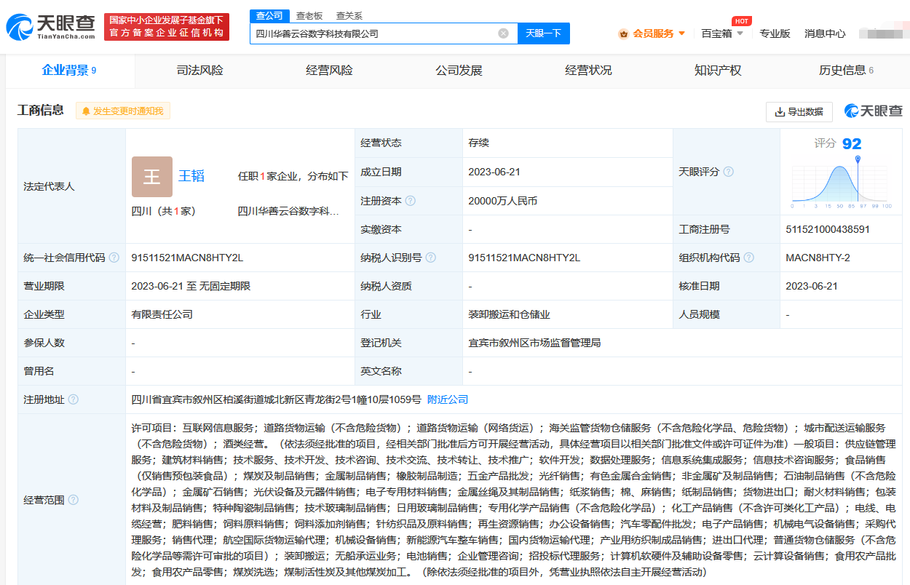Open the 知识产权 tab

click(x=718, y=71)
